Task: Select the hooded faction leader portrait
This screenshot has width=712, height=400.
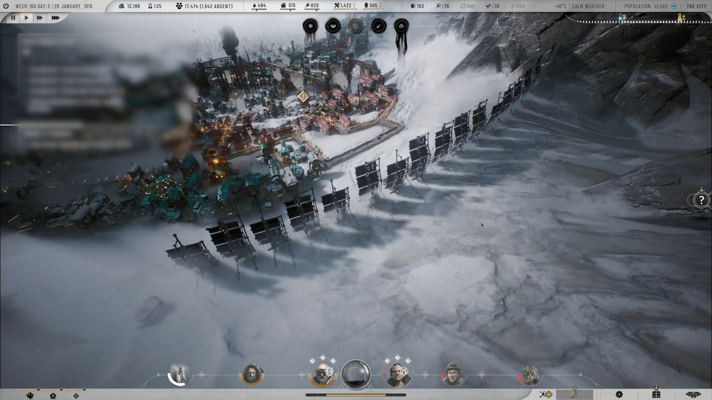Action: pos(180,375)
